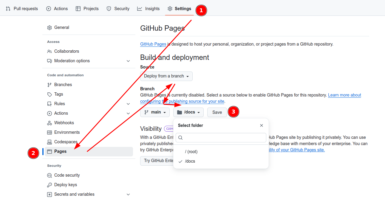Open the Deploy from a branch dropdown
Screen dimensions: 385x199
click(x=166, y=76)
